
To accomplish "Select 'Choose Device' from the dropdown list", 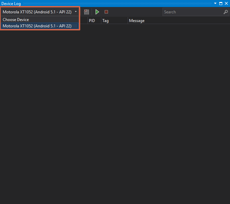I will click(40, 20).
